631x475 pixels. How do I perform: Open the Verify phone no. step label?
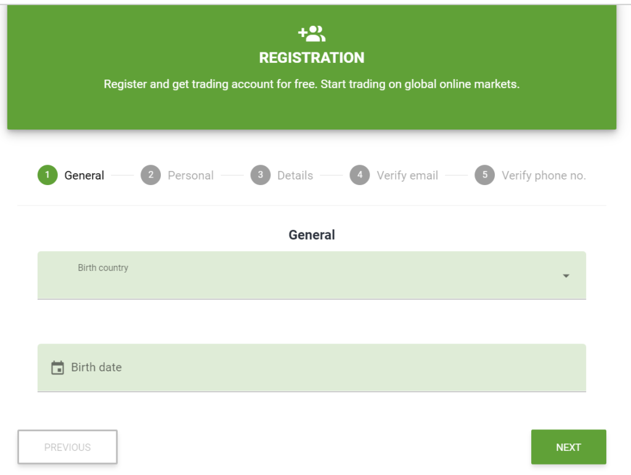click(543, 175)
